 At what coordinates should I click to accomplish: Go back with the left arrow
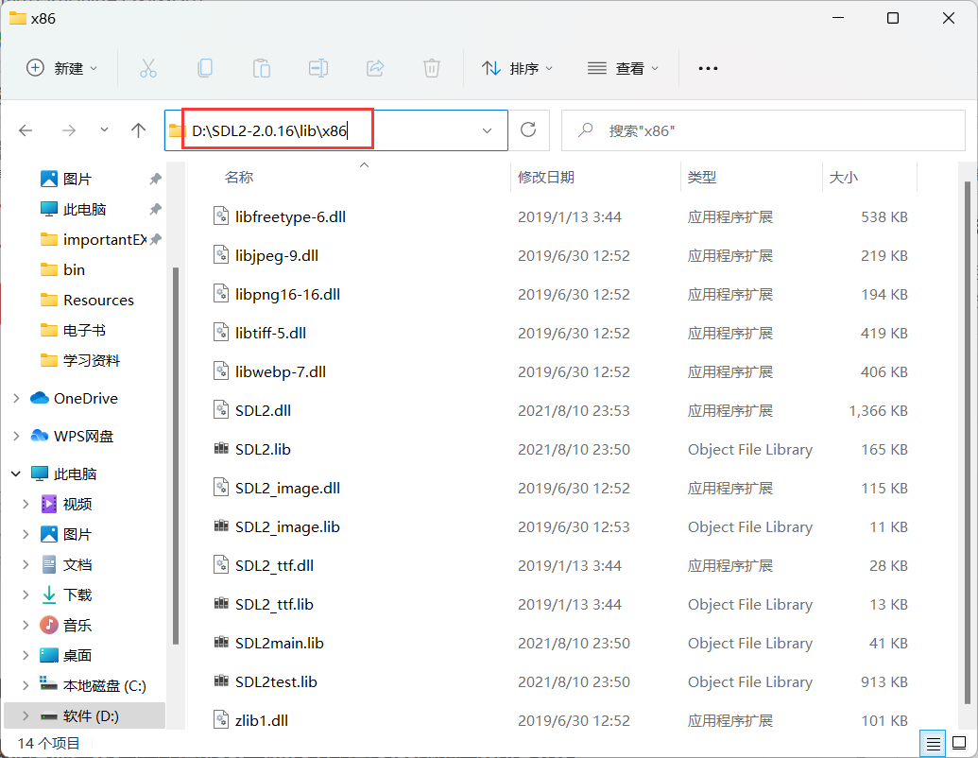[x=26, y=130]
